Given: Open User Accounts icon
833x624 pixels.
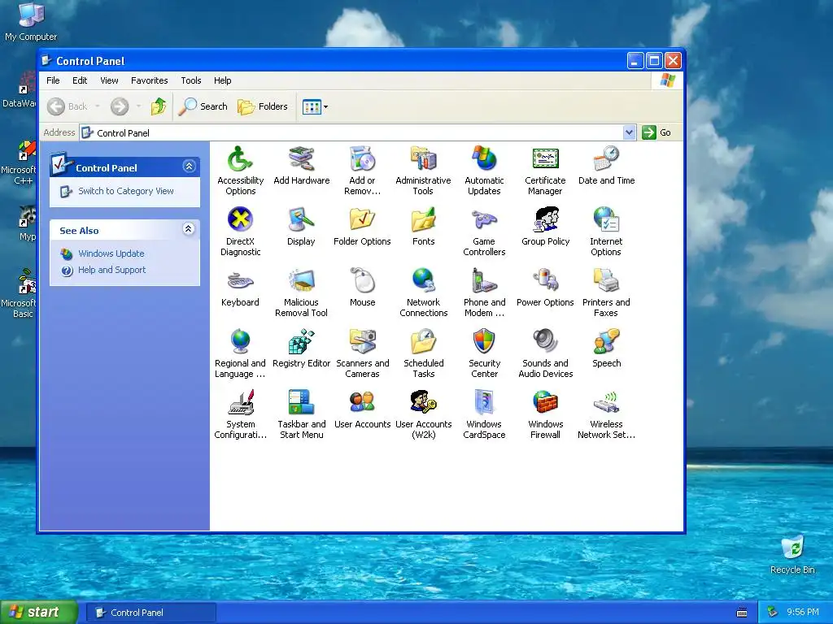Looking at the screenshot, I should [x=362, y=403].
